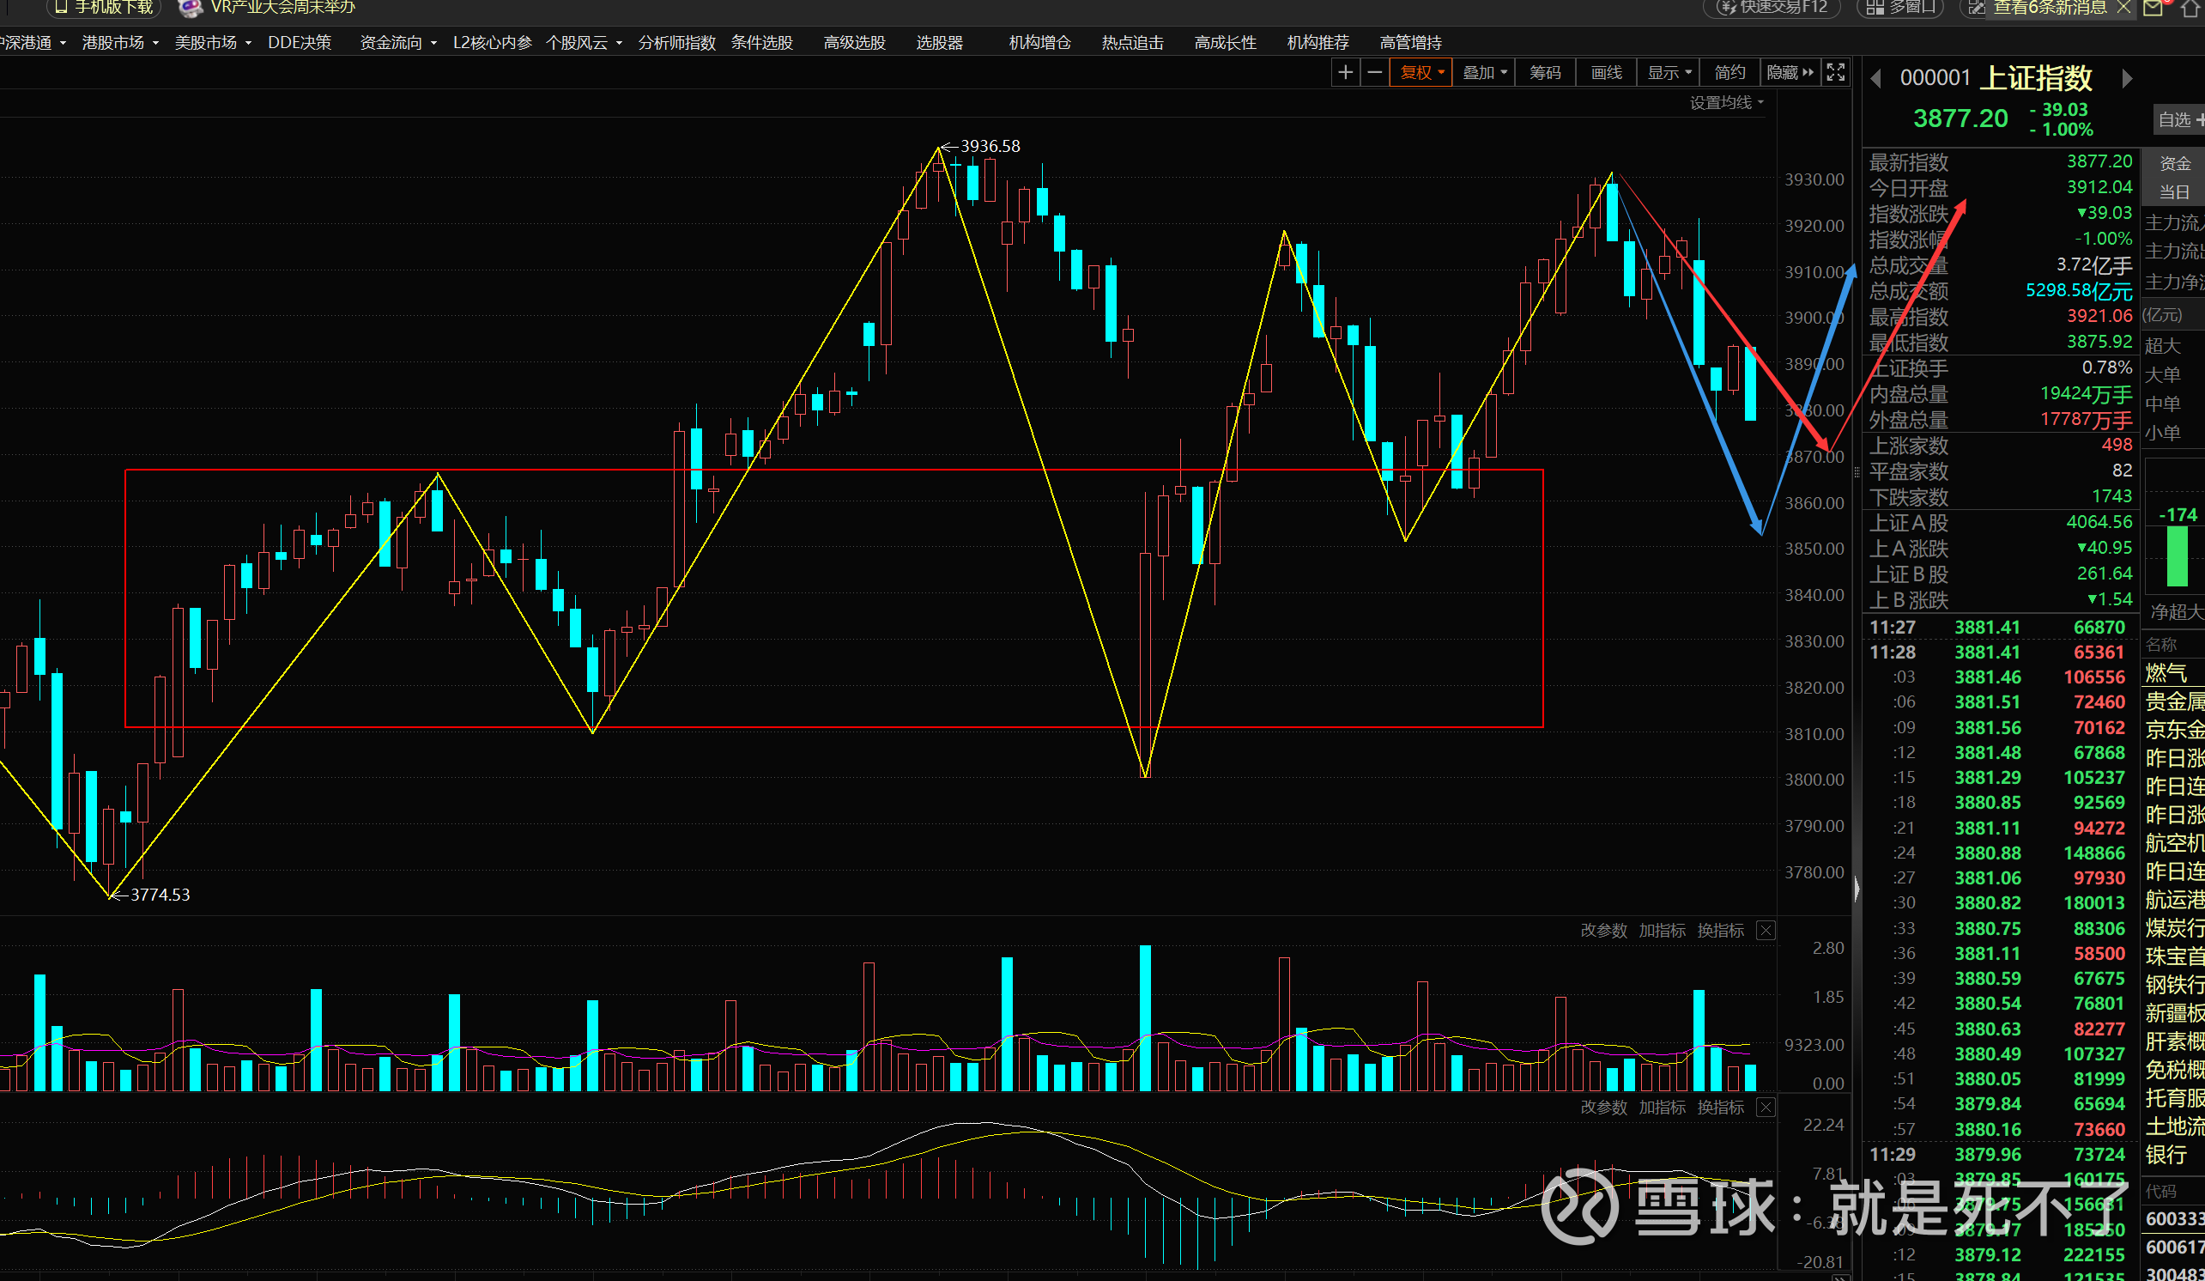
Task: Close the volume indicator panel
Action: point(1766,930)
